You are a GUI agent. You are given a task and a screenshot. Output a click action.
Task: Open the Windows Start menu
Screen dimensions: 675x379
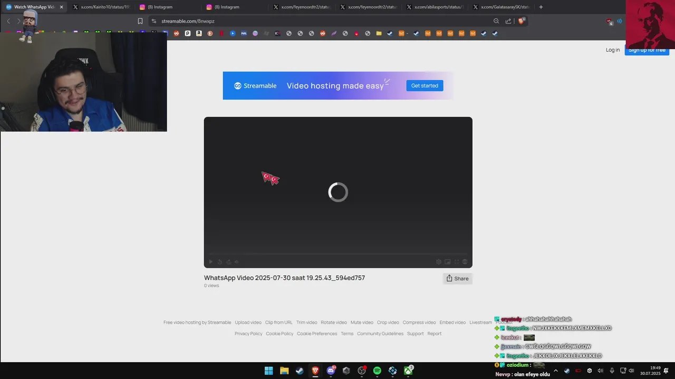tap(268, 371)
